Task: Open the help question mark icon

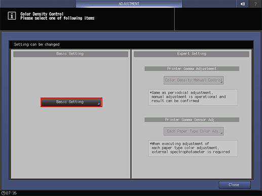Action: [255, 4]
